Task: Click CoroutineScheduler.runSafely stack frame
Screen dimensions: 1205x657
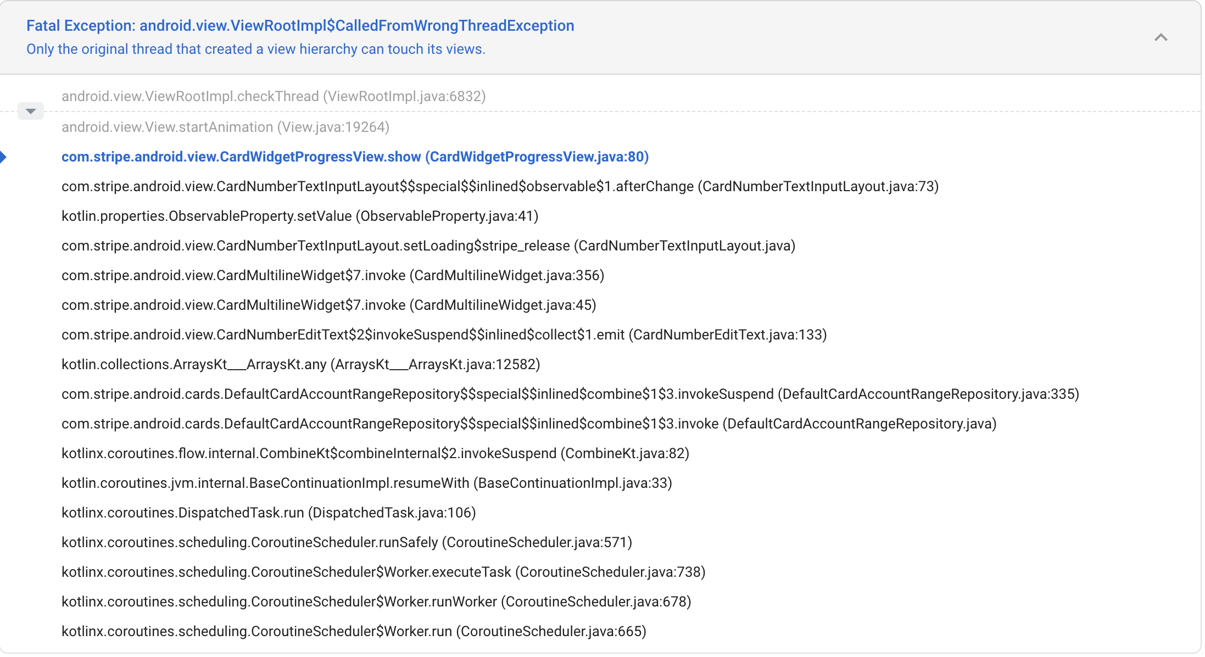Action: click(346, 542)
